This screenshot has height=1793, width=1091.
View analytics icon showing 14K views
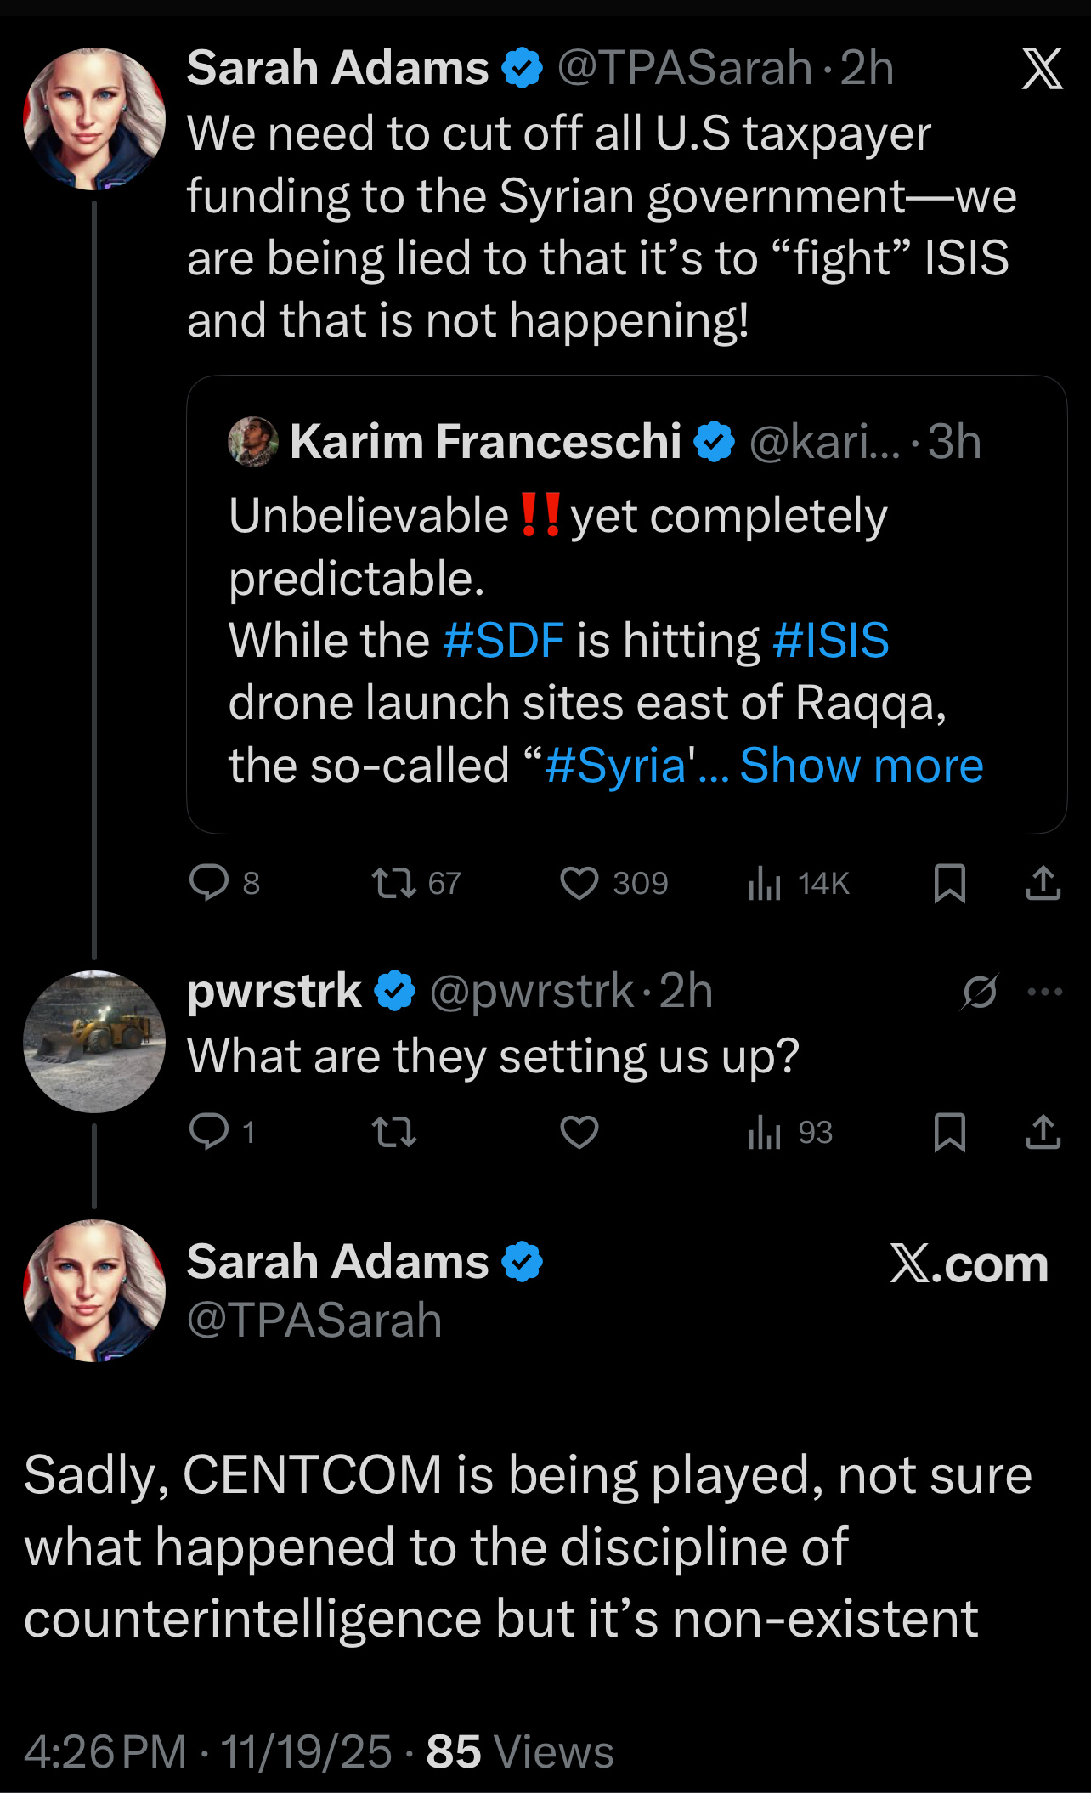point(765,883)
